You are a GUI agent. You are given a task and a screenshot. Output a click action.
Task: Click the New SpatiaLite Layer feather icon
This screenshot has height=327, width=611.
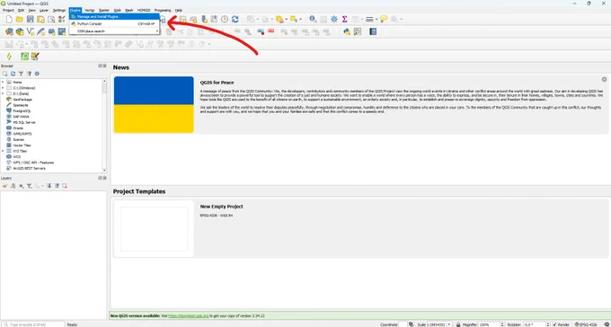tap(41, 31)
